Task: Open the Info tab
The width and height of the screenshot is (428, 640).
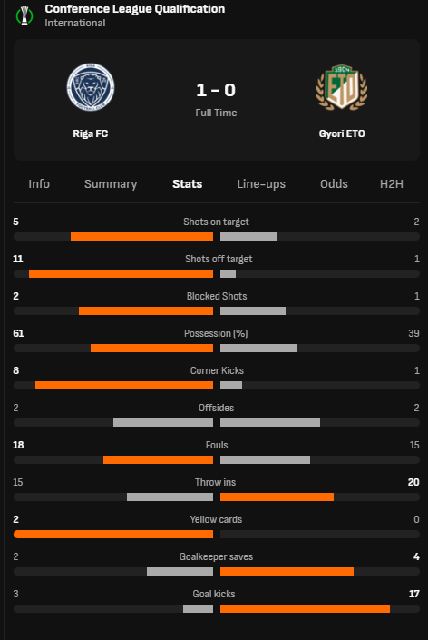Action: pyautogui.click(x=39, y=184)
